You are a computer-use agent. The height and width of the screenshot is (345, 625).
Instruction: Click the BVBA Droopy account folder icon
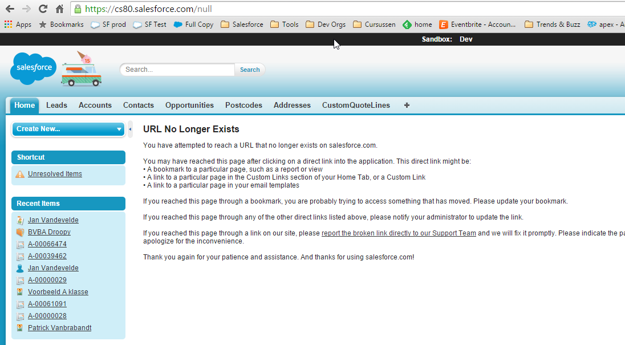point(20,232)
